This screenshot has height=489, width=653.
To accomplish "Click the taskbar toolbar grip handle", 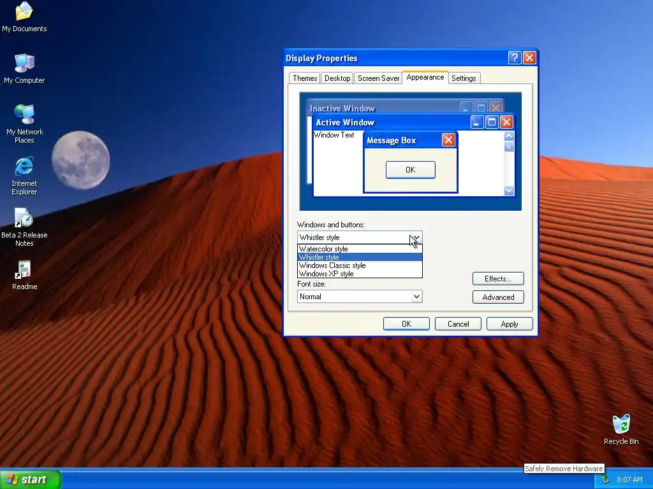I will click(69, 479).
